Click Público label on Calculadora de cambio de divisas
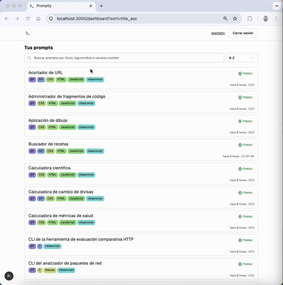 (248, 193)
